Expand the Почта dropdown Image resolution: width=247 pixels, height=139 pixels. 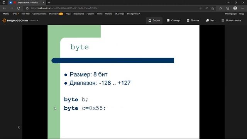click(15, 14)
